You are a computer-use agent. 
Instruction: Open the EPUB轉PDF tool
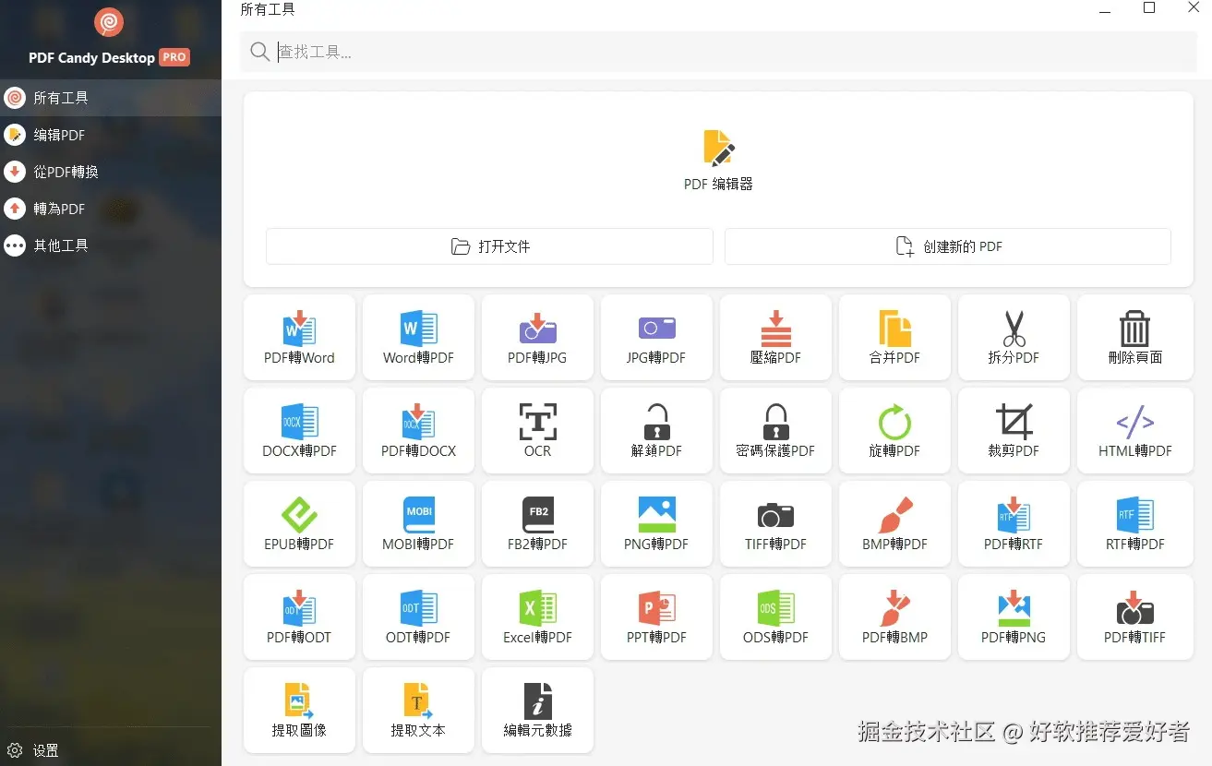(299, 523)
